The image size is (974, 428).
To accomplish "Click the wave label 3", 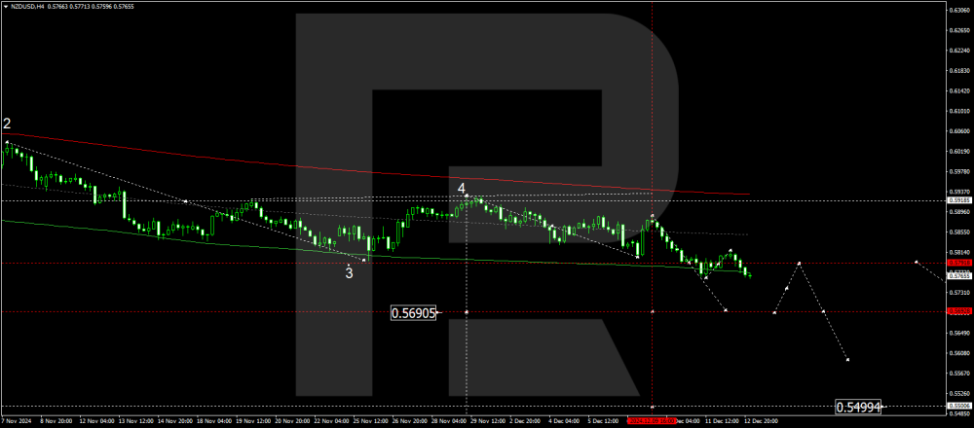I will (350, 272).
